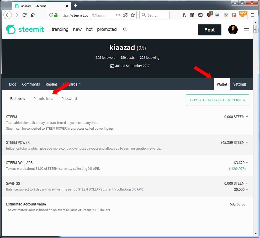260x238 pixels.
Task: Click the notepad pencil extension icon
Action: 226,15
